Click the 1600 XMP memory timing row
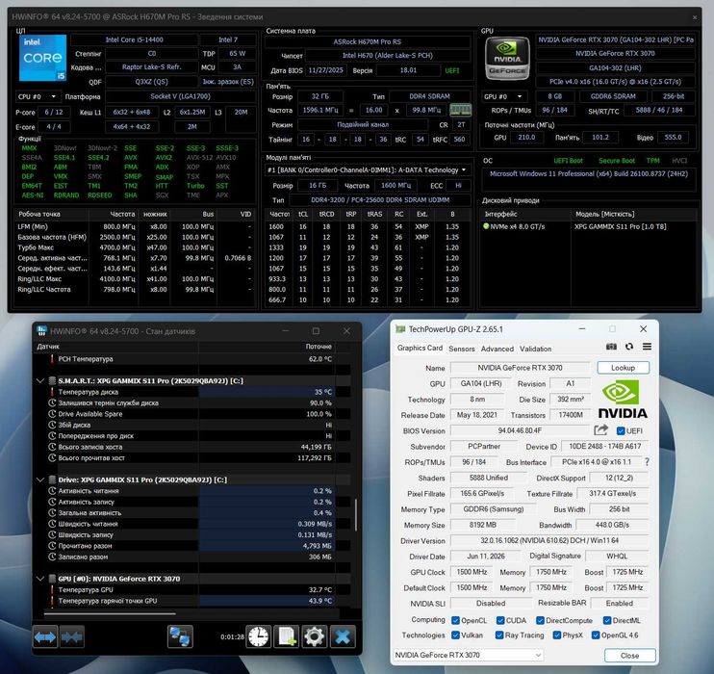The image size is (714, 674). tap(368, 226)
